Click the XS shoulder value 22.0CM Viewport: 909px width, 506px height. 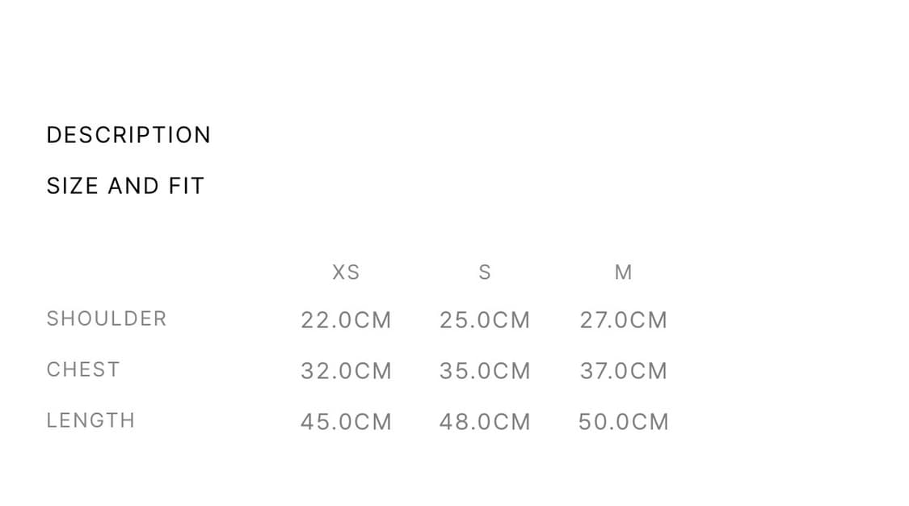click(346, 320)
